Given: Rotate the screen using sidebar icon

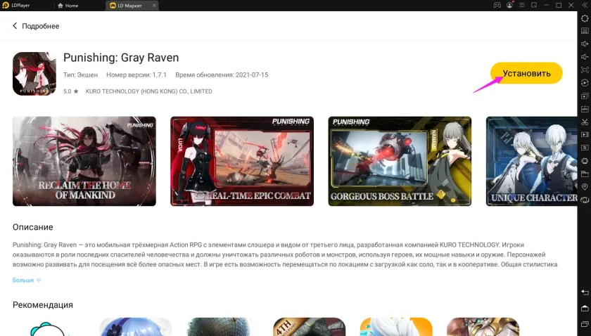Looking at the screenshot, I should (x=585, y=200).
